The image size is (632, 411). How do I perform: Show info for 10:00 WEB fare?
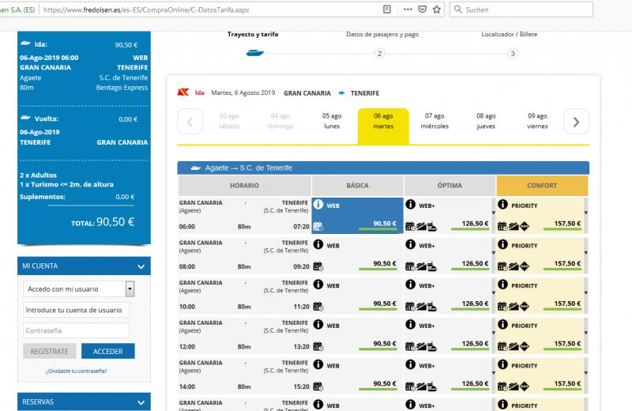pos(318,285)
